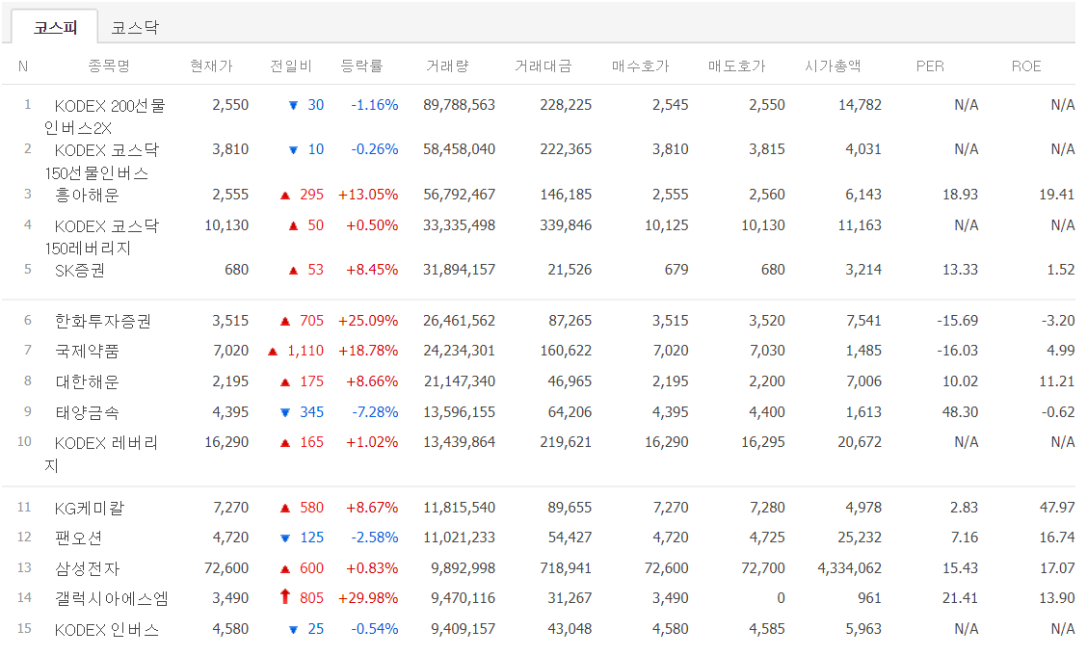Click the 종목명 column header
Screen dimensions: 1087x656
click(109, 66)
